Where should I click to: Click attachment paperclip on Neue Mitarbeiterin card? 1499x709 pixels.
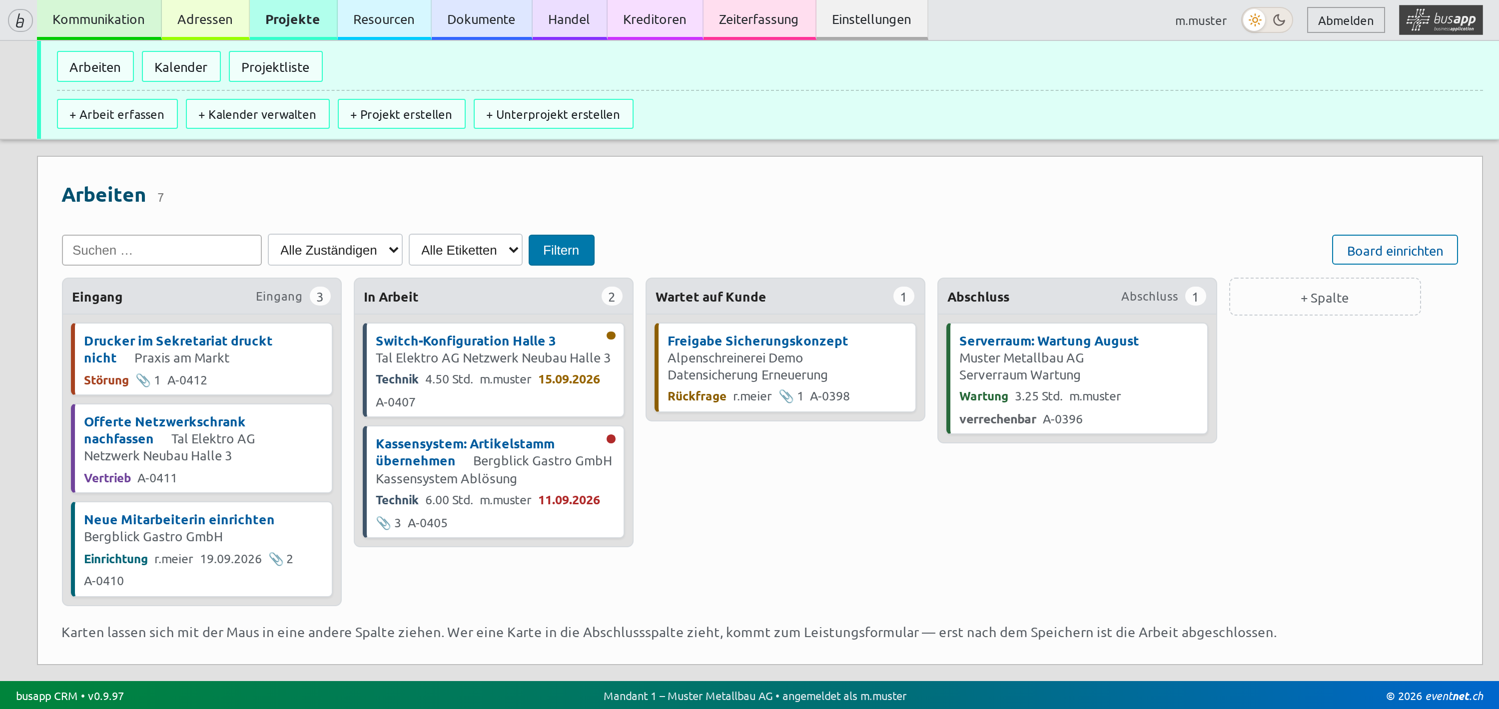point(276,559)
